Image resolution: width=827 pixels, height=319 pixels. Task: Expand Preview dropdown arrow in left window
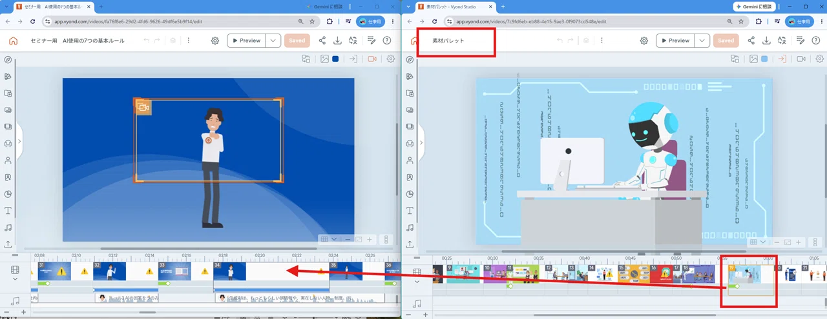(273, 41)
